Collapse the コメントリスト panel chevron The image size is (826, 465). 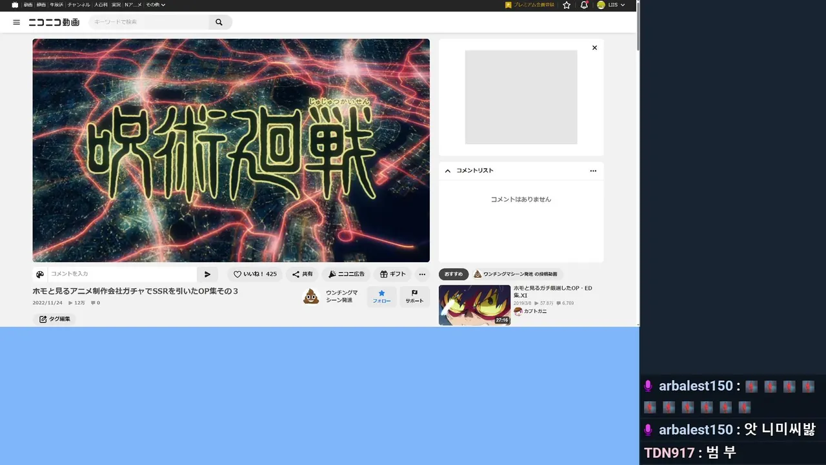(x=448, y=170)
